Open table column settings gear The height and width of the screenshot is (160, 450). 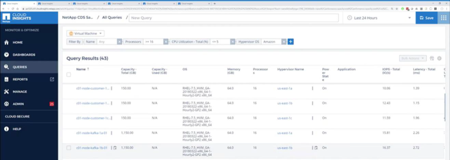[439, 58]
